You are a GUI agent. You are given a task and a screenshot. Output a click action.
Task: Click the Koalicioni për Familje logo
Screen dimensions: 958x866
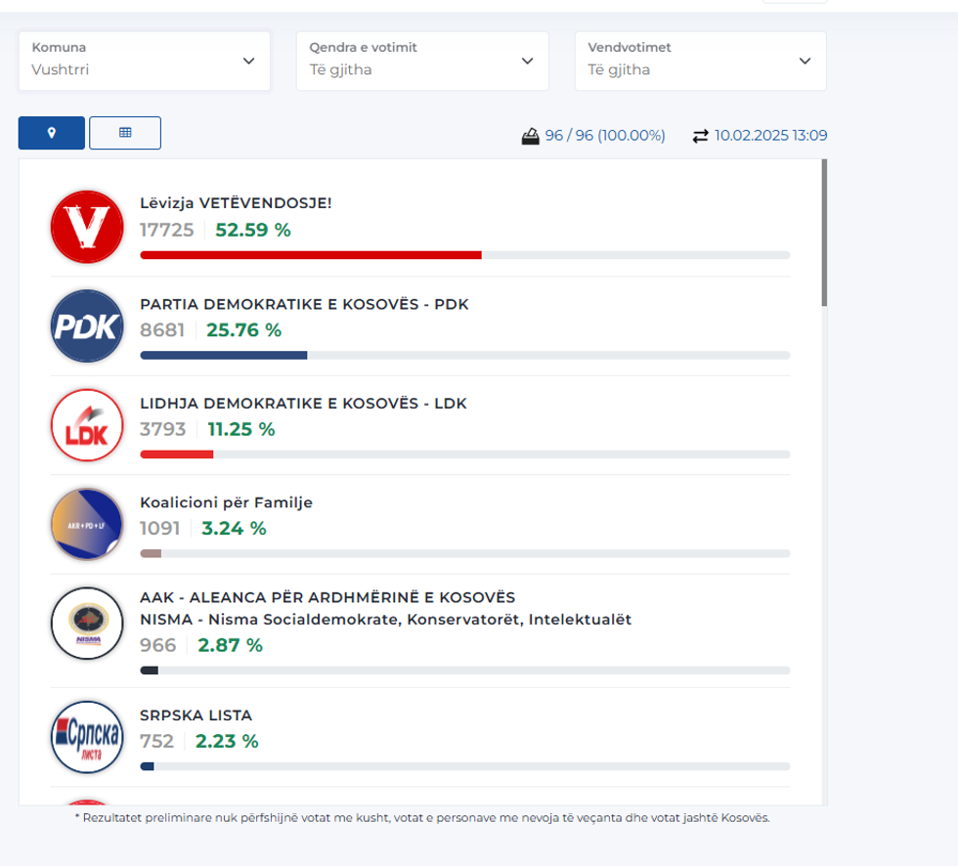pos(87,525)
